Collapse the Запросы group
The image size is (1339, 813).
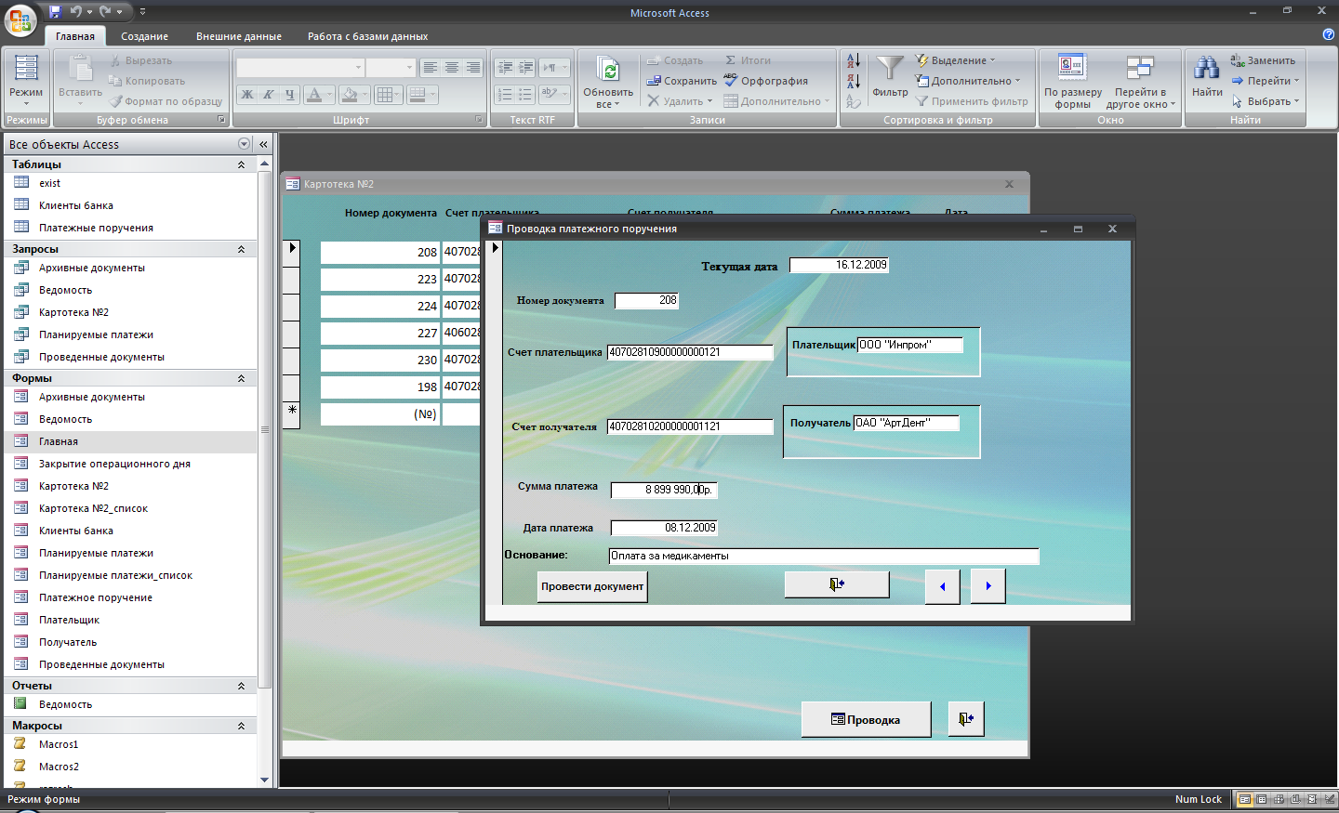pos(241,249)
